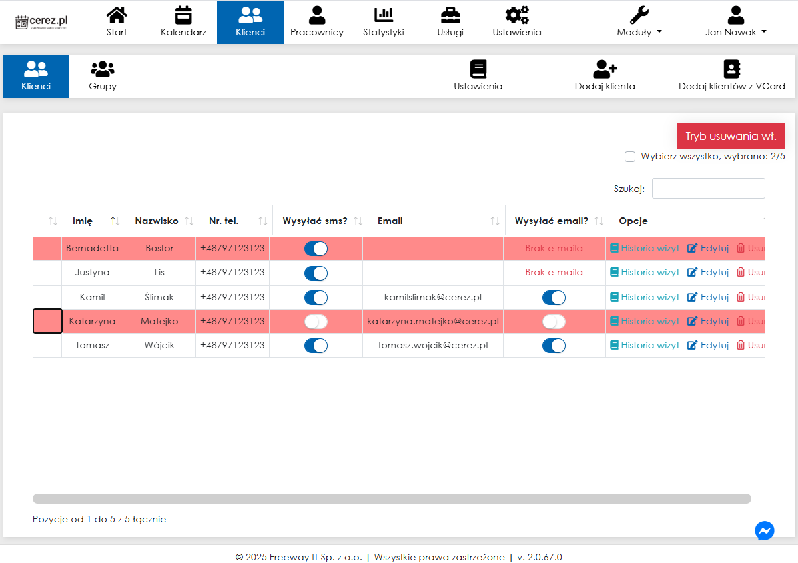Turn off SMS toggle for Tomasz Wójcik
This screenshot has width=798, height=563.
[x=316, y=346]
